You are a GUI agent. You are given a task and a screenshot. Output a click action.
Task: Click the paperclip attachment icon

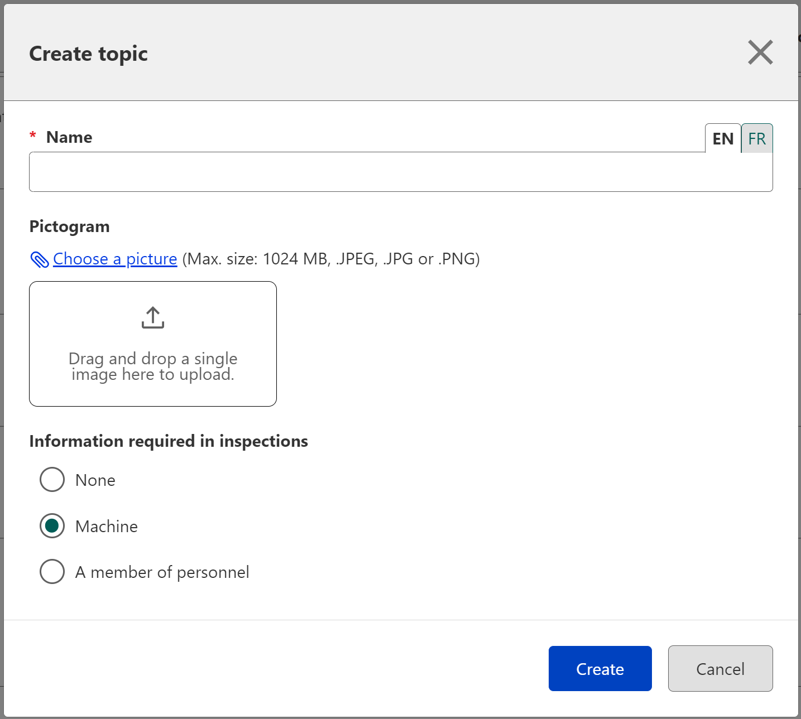tap(40, 259)
